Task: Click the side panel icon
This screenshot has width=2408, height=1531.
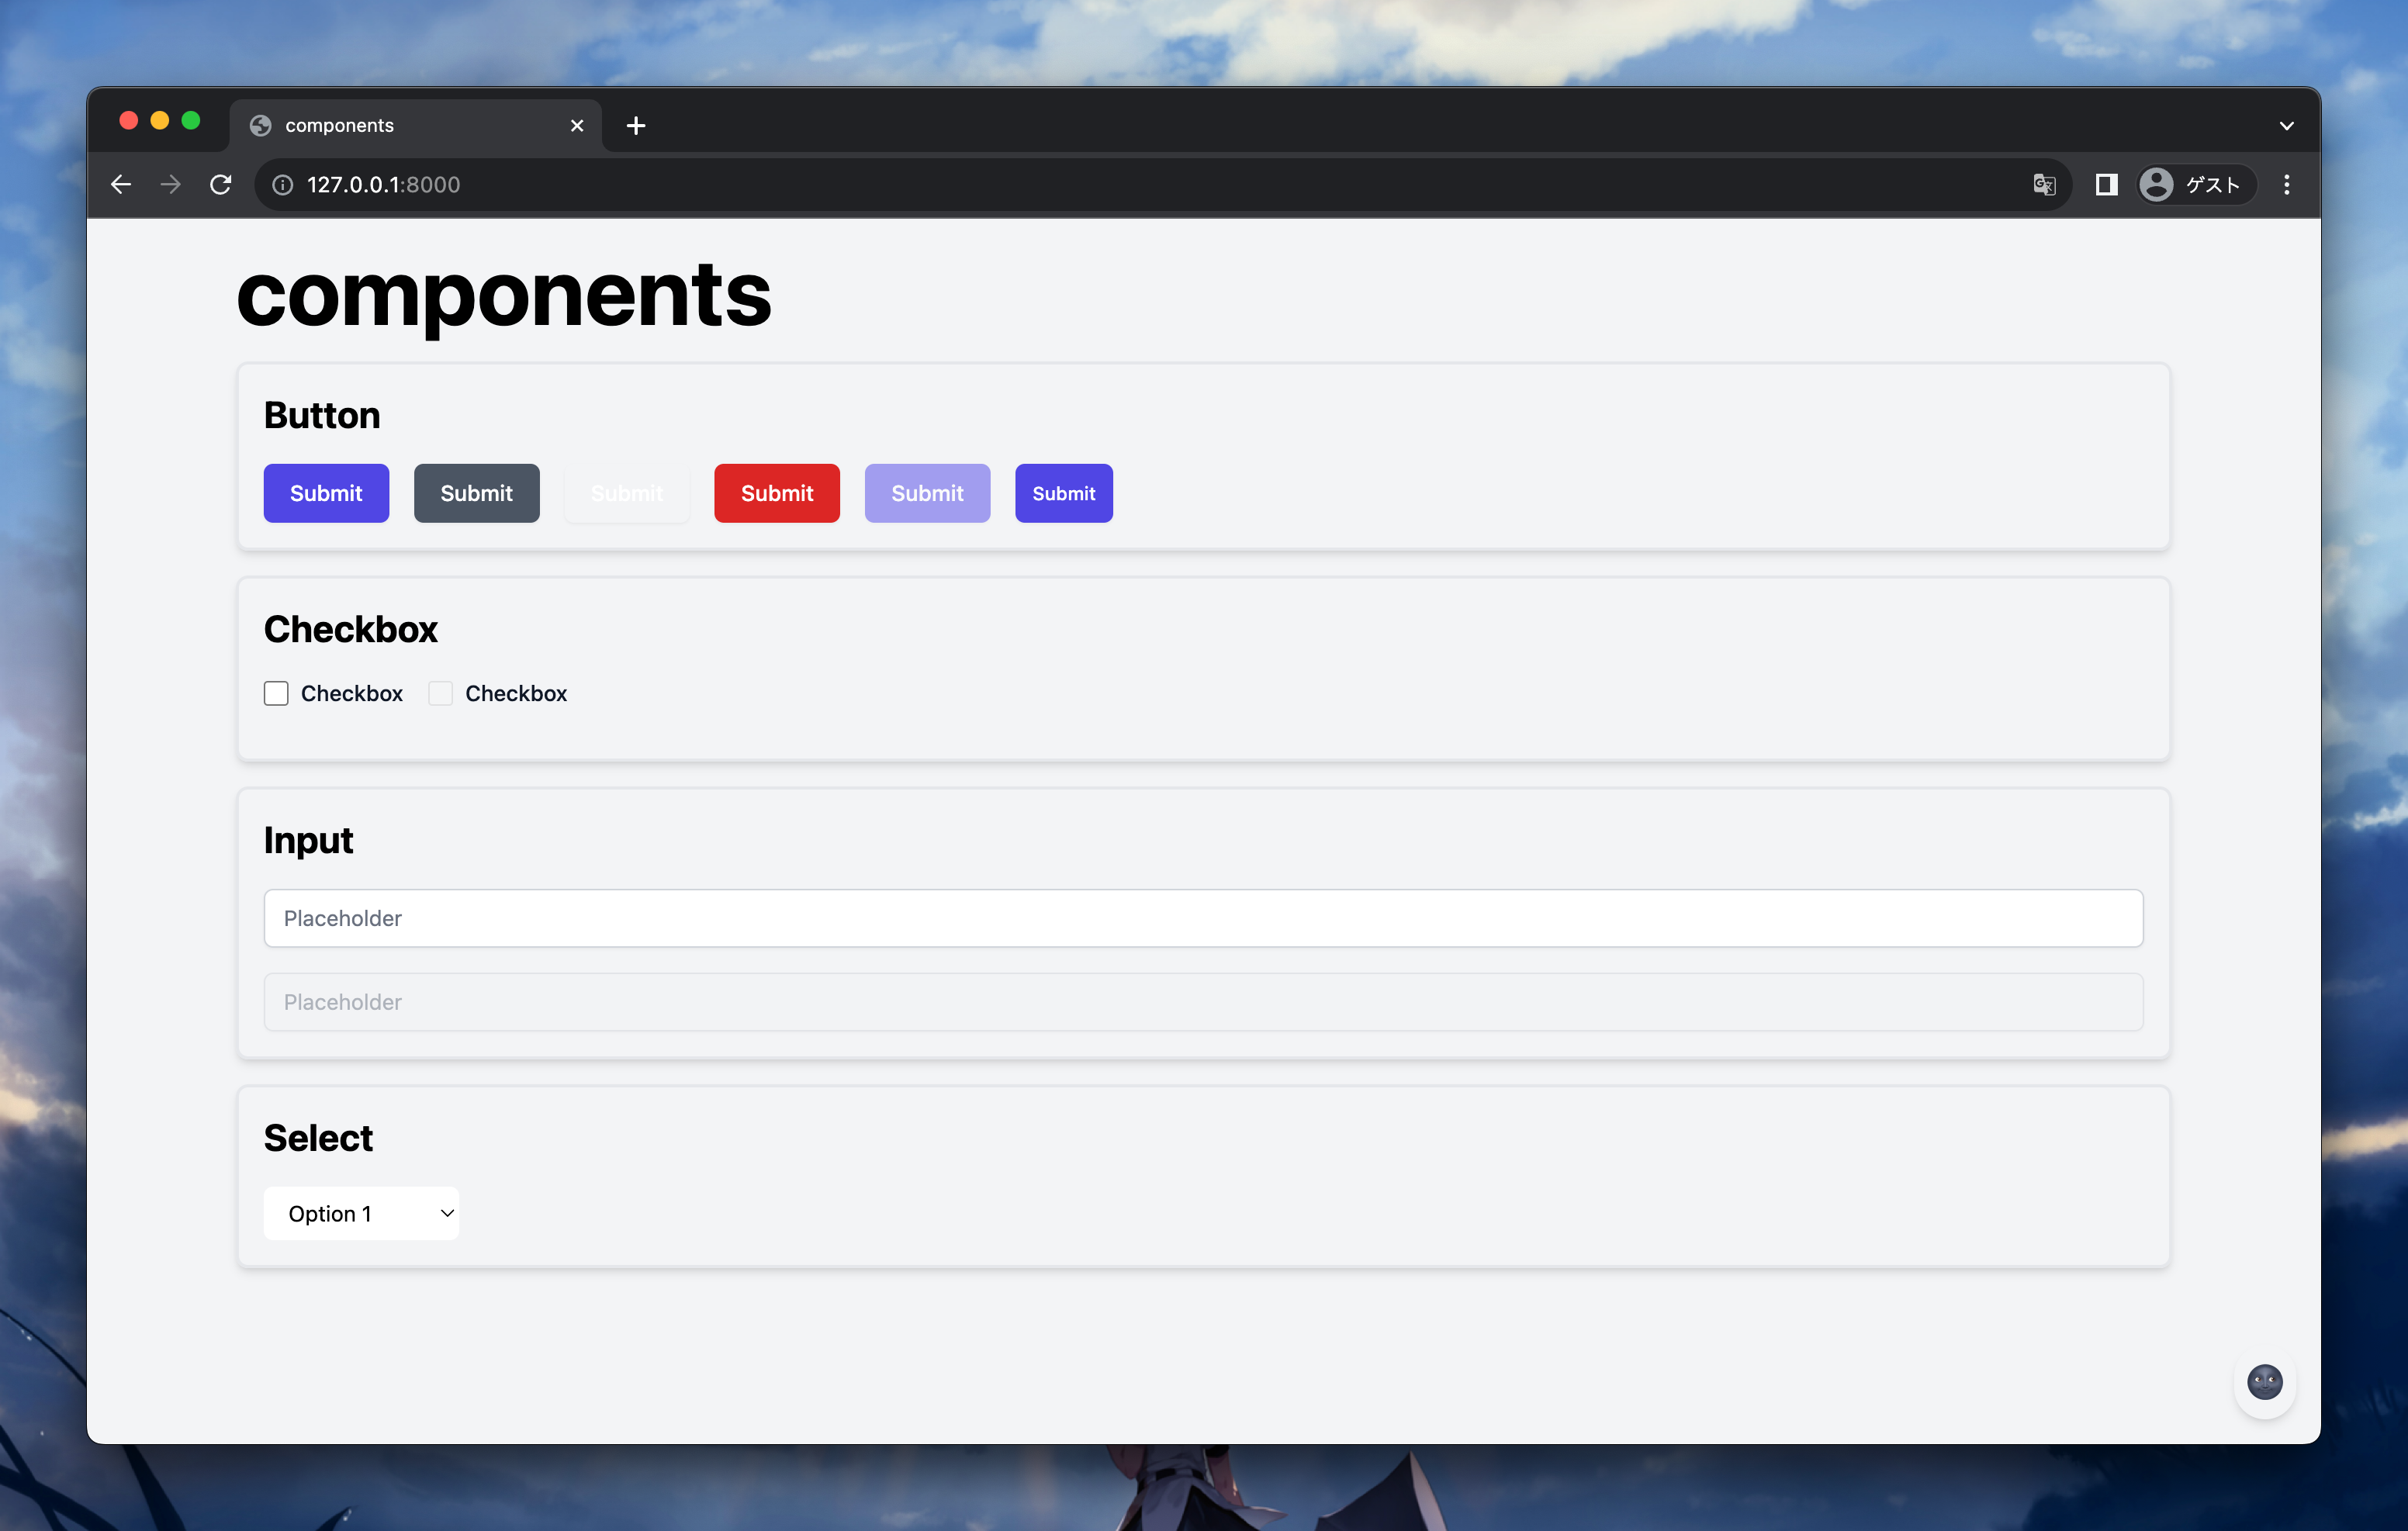Action: (x=2106, y=184)
